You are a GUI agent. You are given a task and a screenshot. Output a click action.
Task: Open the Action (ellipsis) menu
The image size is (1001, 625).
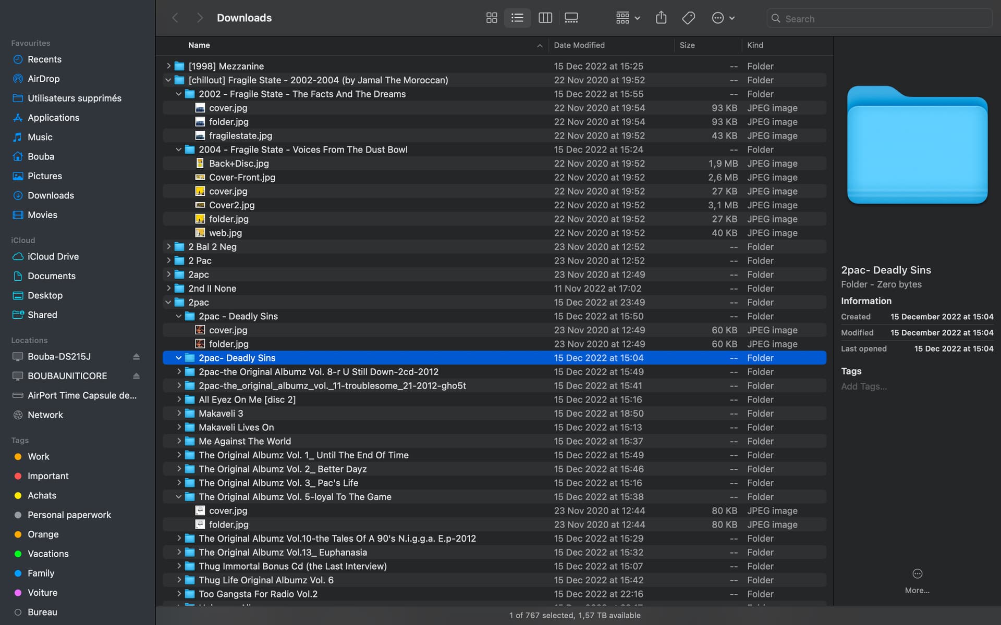coord(723,18)
